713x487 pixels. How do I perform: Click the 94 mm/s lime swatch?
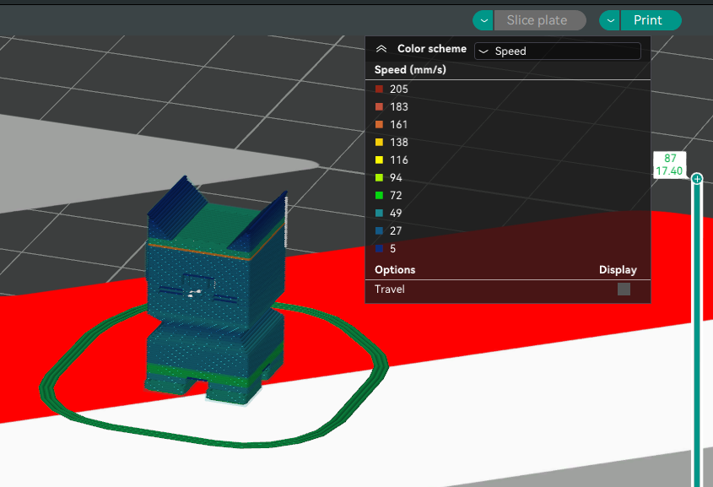[x=379, y=178]
